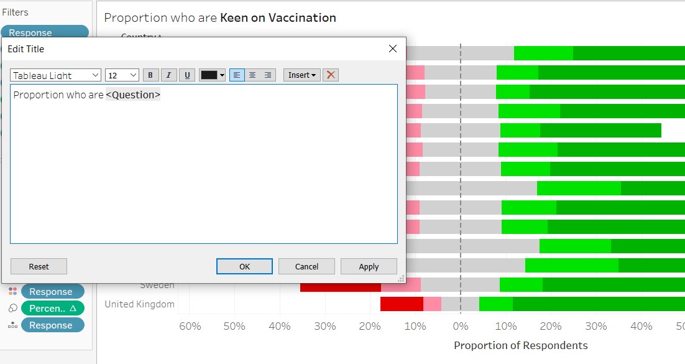Apply right text alignment
The image size is (685, 364).
pyautogui.click(x=267, y=75)
